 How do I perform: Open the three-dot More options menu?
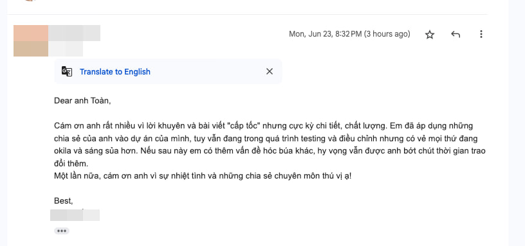pos(481,34)
